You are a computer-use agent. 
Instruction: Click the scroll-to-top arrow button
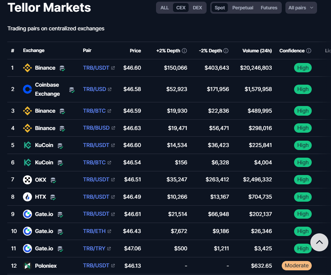(x=319, y=242)
